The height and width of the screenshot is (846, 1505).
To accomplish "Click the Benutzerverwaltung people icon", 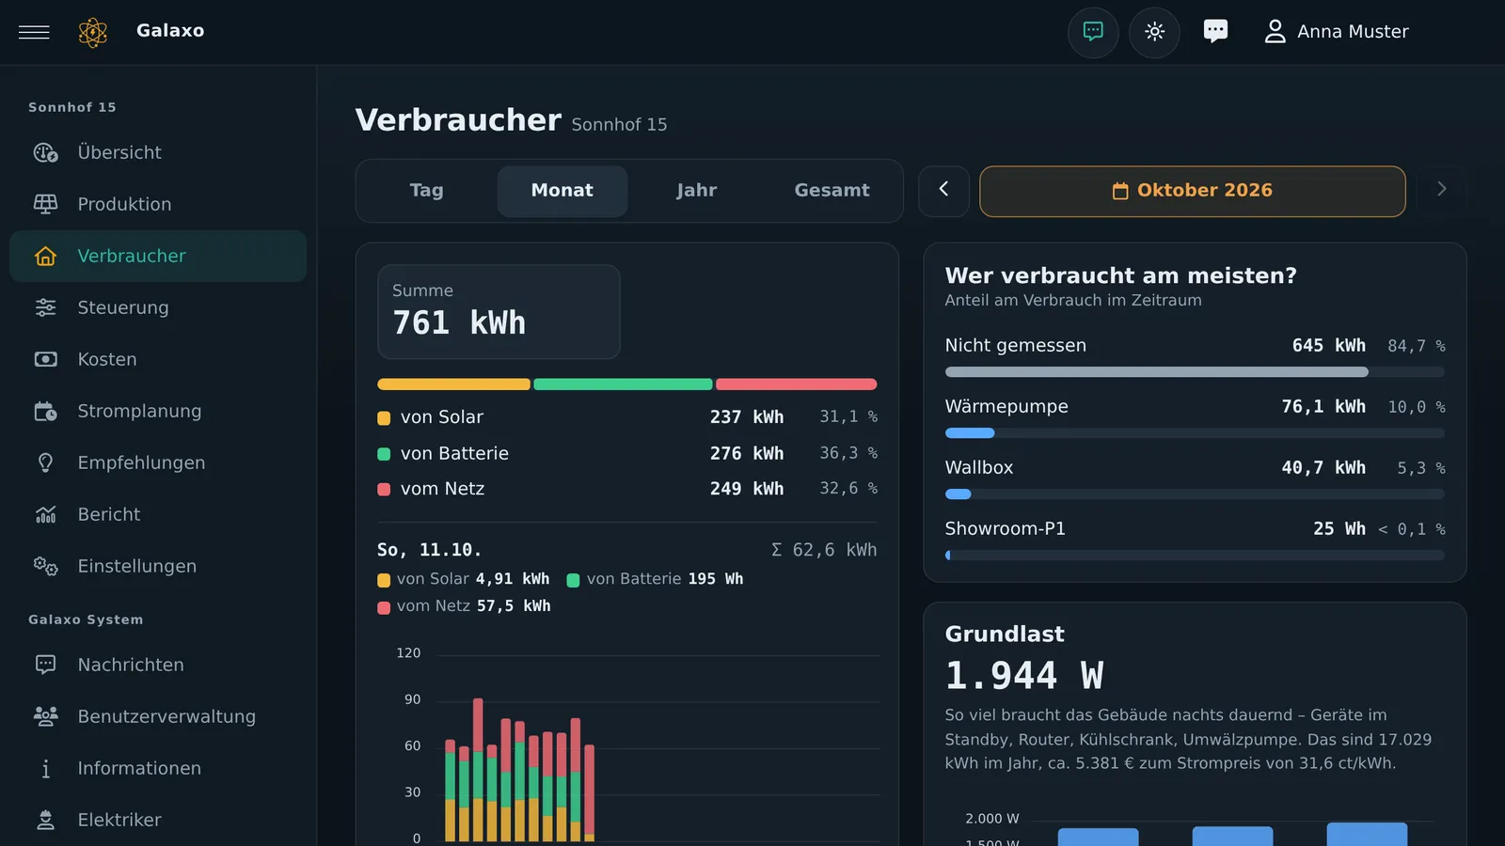I will click(x=45, y=716).
